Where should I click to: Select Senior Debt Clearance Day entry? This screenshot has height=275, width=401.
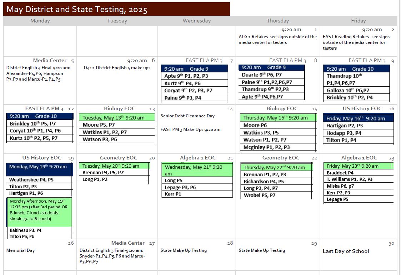[x=187, y=116]
